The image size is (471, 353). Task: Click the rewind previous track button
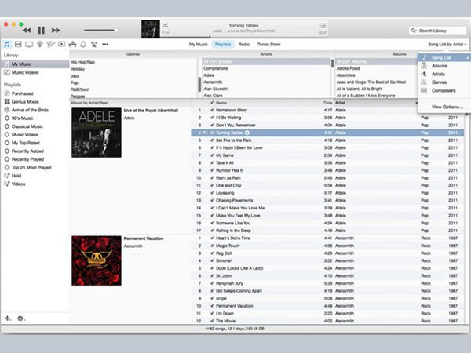coord(27,31)
